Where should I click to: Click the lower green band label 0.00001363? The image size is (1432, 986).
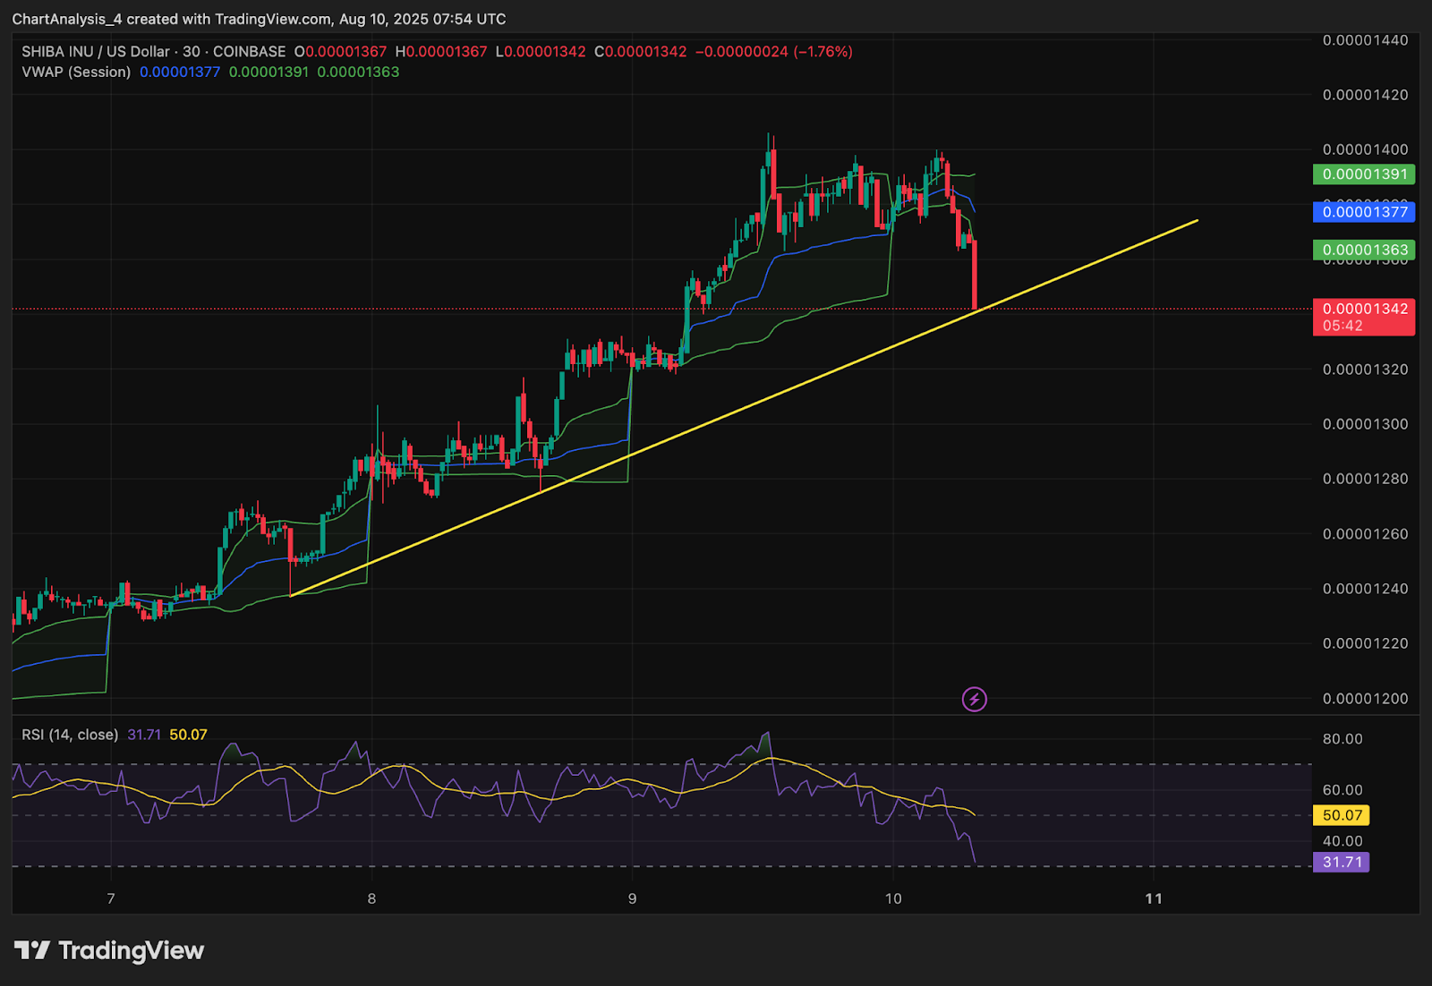(1364, 250)
